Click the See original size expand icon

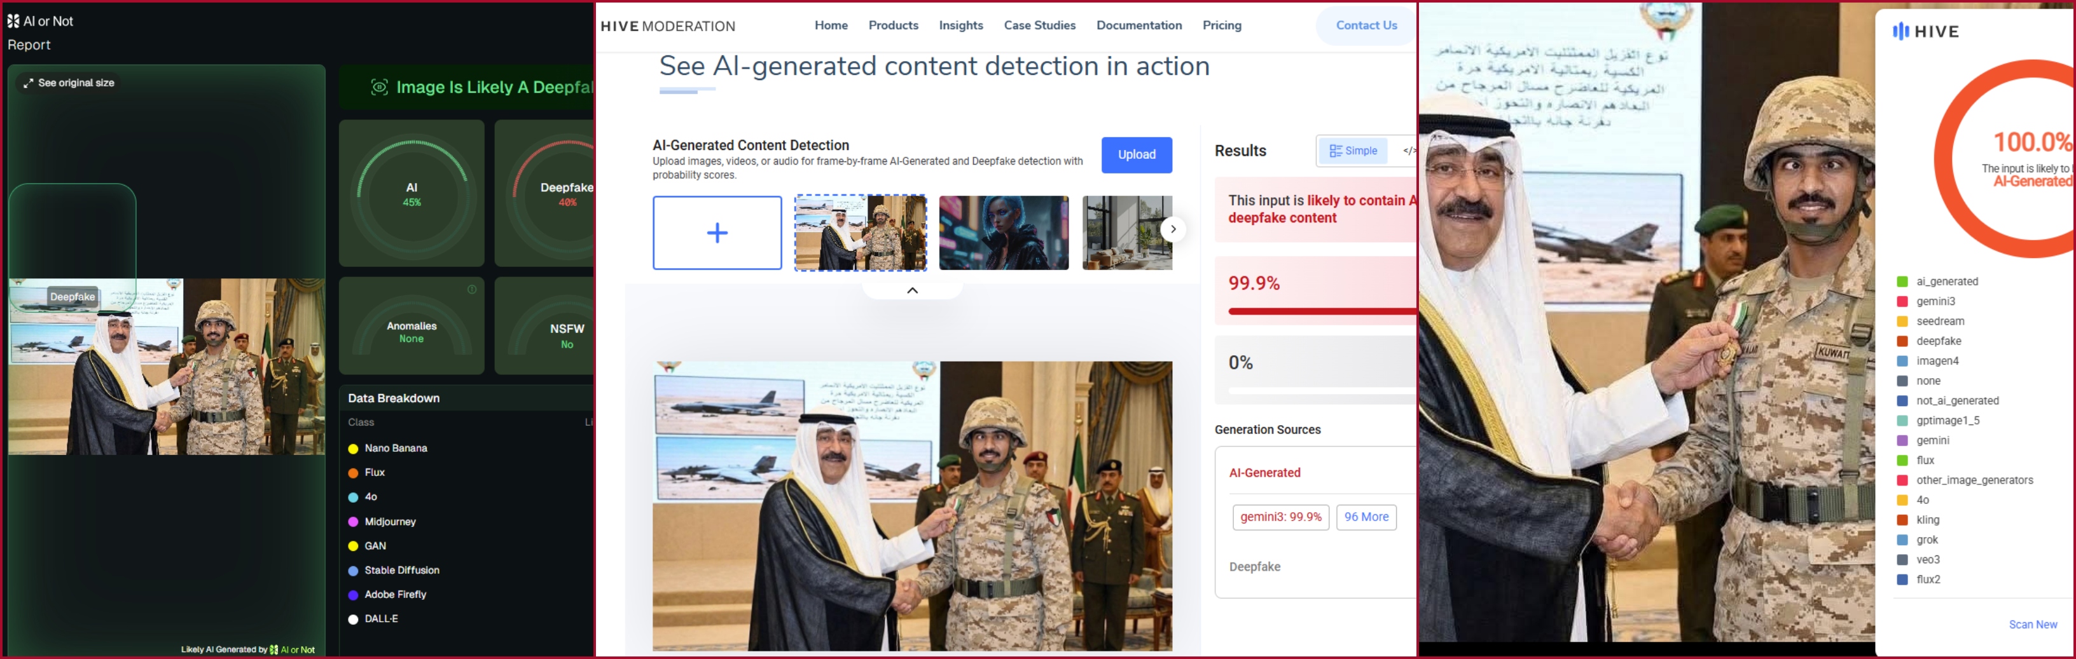click(28, 83)
